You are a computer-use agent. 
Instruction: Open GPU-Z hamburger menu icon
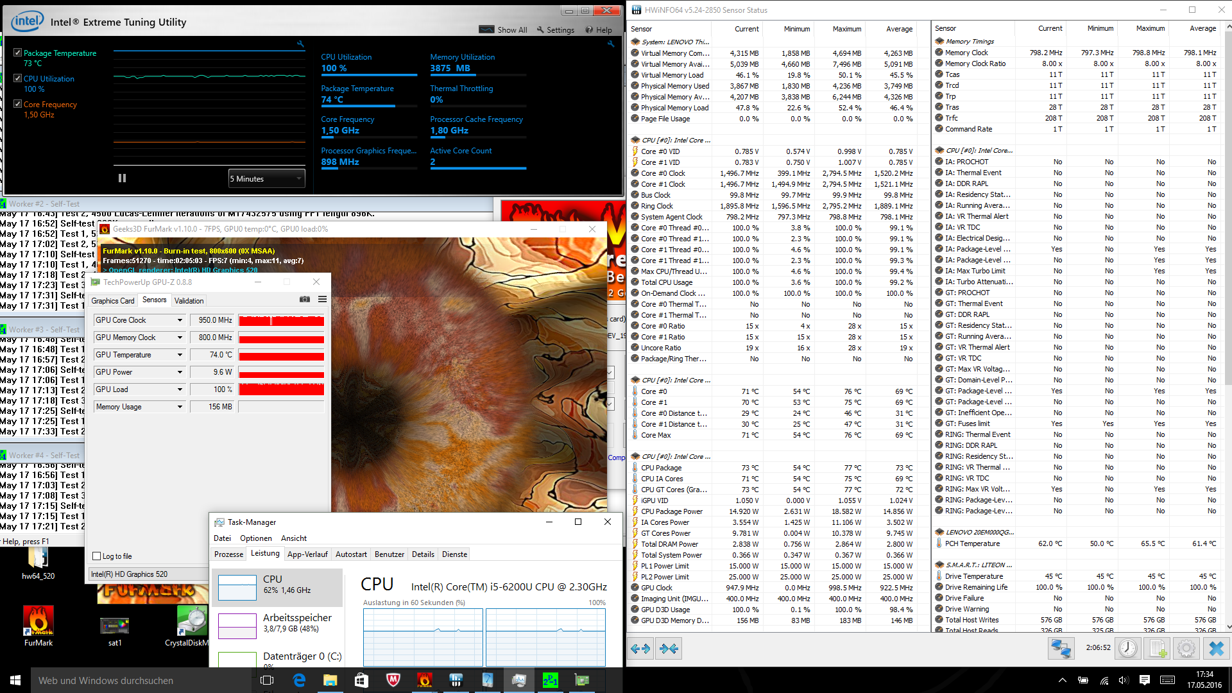tap(322, 300)
